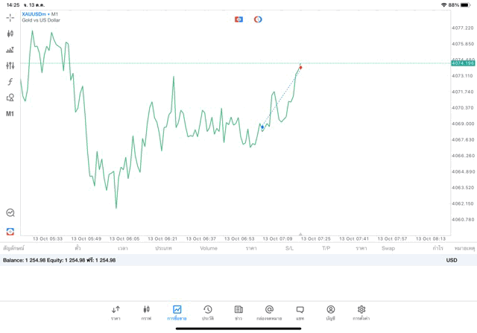This screenshot has height=333, width=477.
Task: Sort positions by Swap column header
Action: [388, 248]
